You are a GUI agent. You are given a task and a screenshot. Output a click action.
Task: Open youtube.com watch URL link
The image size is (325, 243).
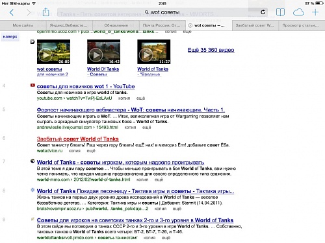[x=74, y=98]
